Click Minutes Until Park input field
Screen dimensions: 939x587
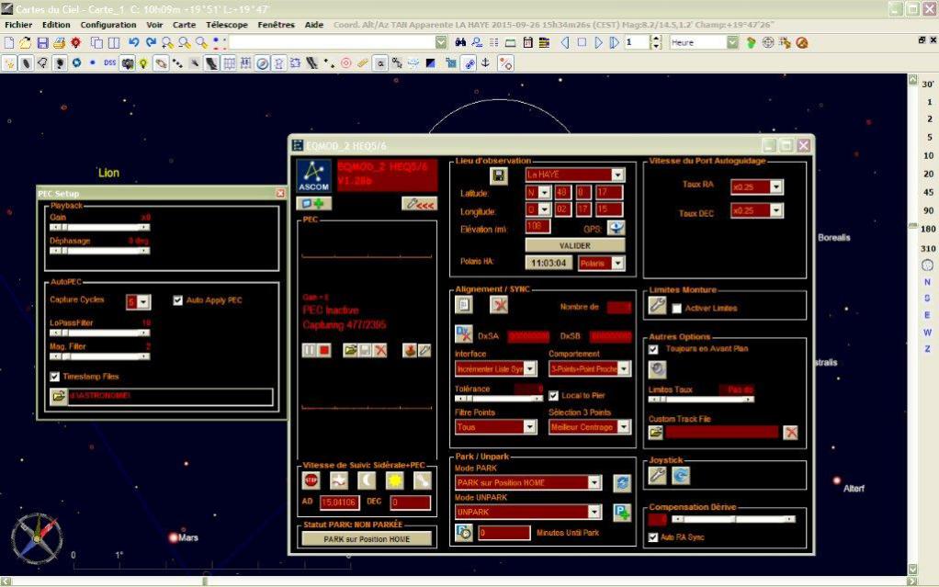coord(503,533)
